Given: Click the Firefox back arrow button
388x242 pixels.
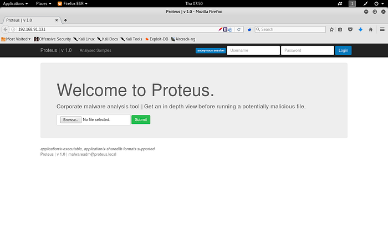Looking at the screenshot, I should (x=6, y=29).
